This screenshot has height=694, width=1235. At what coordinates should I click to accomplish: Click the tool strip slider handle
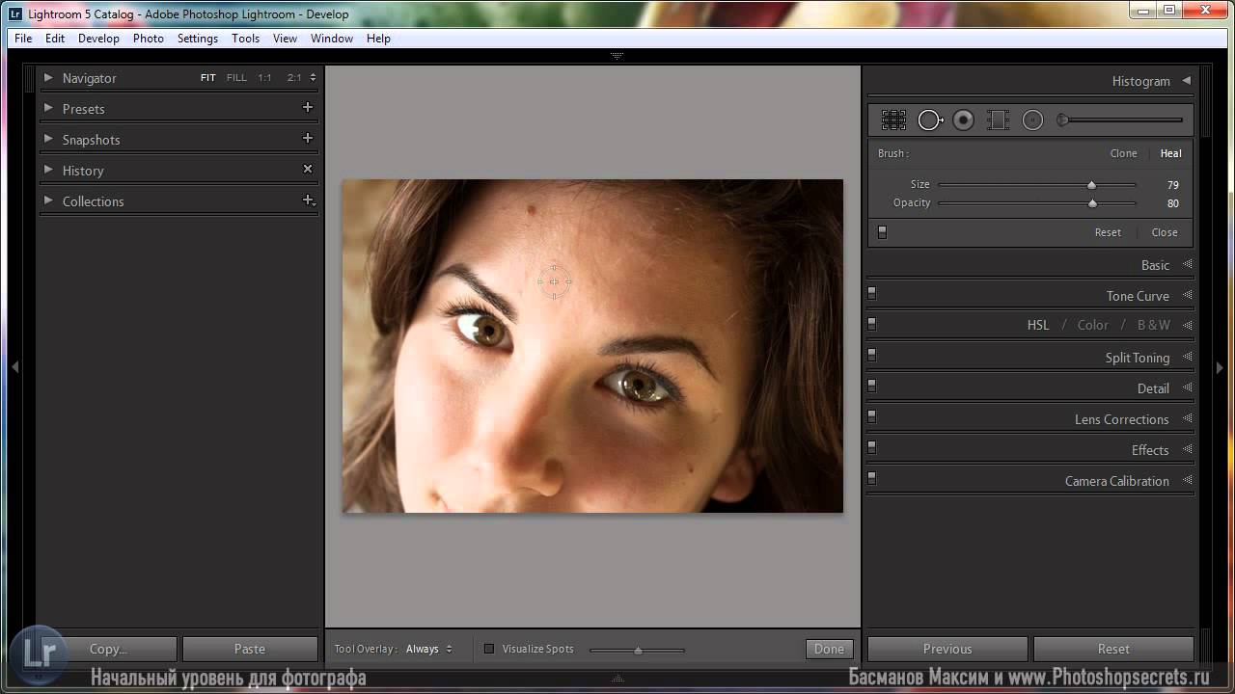coord(1062,120)
